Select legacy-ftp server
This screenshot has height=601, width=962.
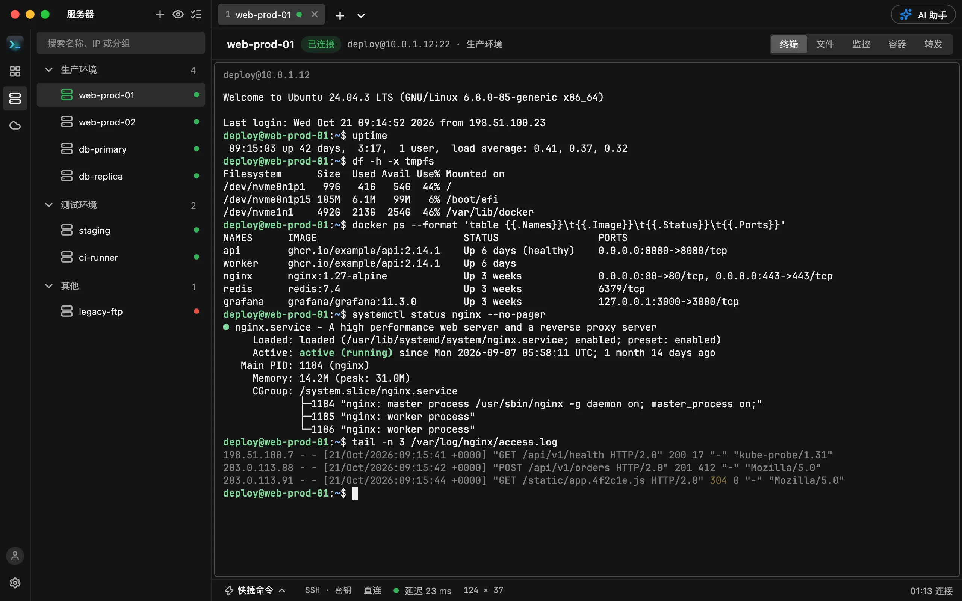coord(121,311)
